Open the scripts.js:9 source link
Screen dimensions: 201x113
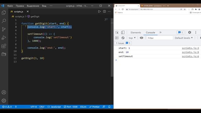[191, 52]
